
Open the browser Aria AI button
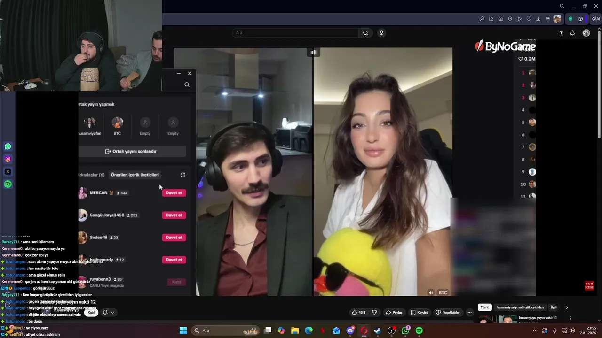click(x=595, y=19)
